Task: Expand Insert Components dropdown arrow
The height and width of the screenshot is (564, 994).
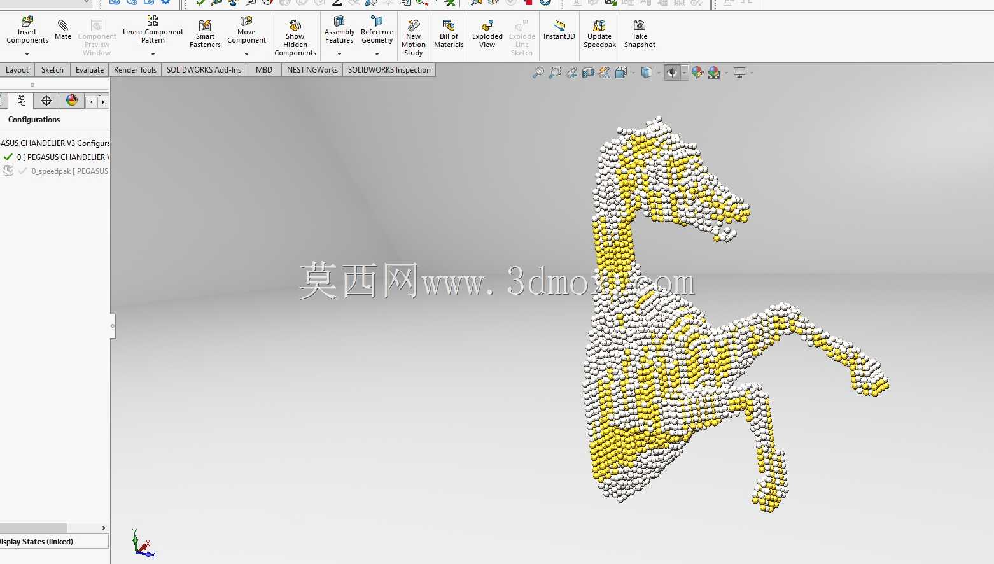Action: tap(27, 54)
